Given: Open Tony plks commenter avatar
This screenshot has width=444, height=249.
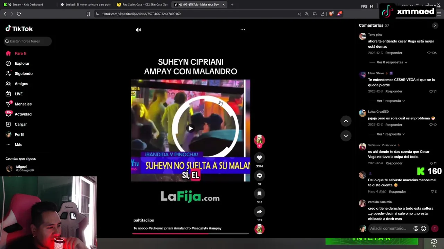Looking at the screenshot, I should (x=362, y=36).
